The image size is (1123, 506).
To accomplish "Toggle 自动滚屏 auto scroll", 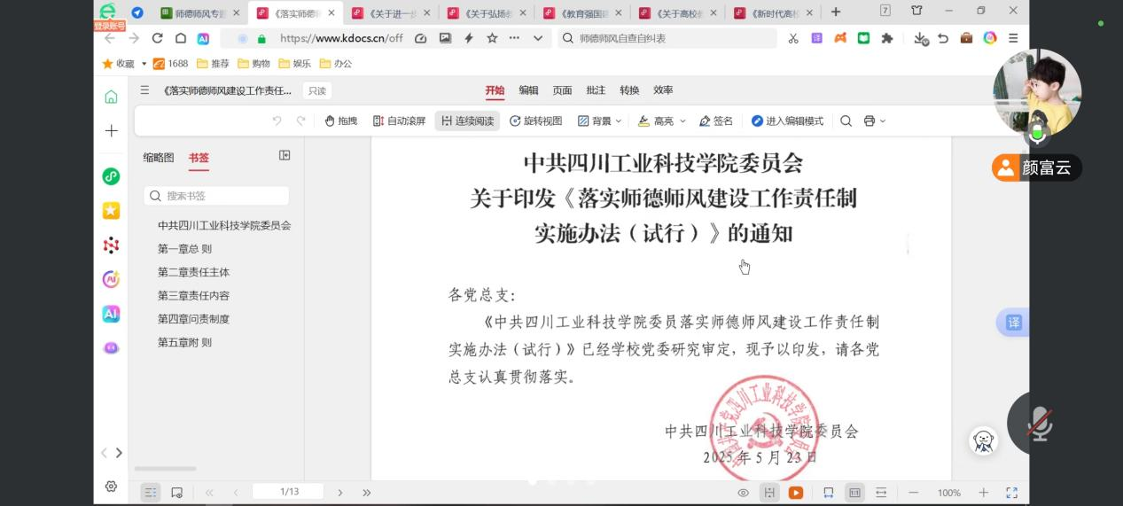I will (x=399, y=121).
